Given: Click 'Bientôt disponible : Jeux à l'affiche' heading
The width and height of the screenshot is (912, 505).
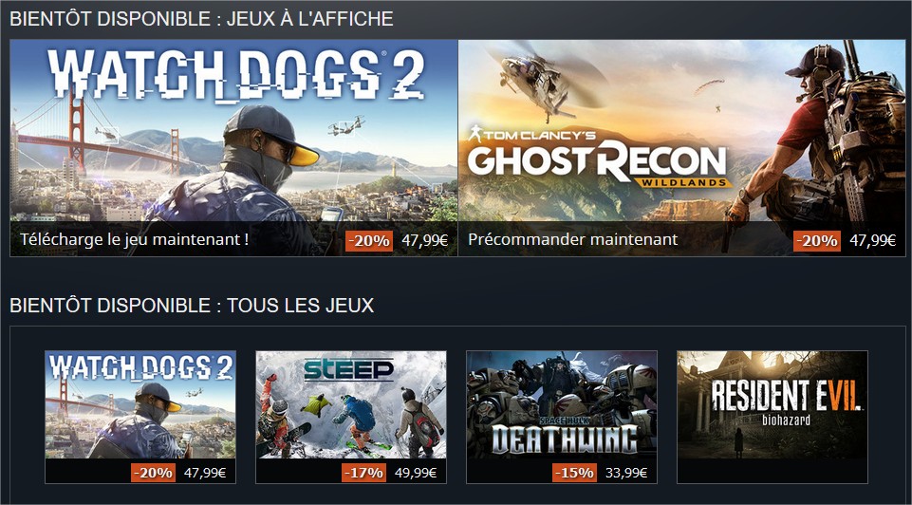Looking at the screenshot, I should pyautogui.click(x=201, y=18).
